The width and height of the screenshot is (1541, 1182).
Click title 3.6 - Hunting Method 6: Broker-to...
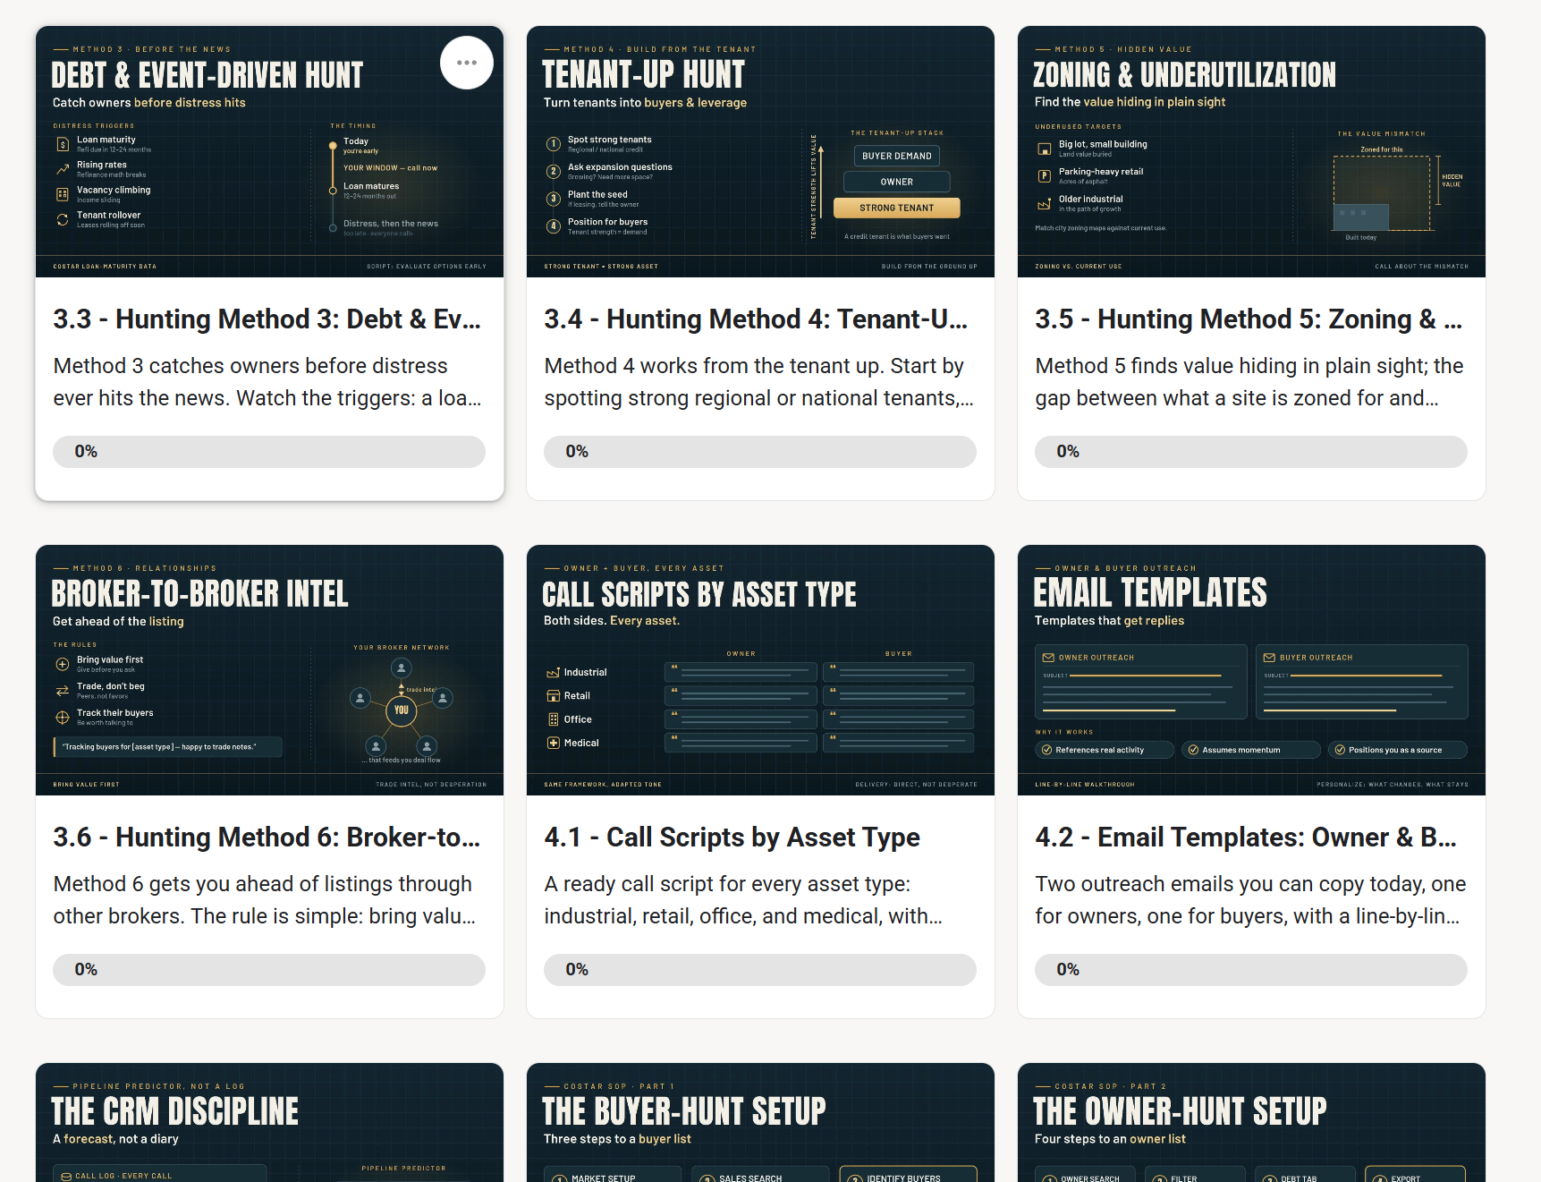pyautogui.click(x=267, y=838)
